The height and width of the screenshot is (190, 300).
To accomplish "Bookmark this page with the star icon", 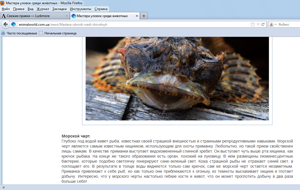I will 253,25.
